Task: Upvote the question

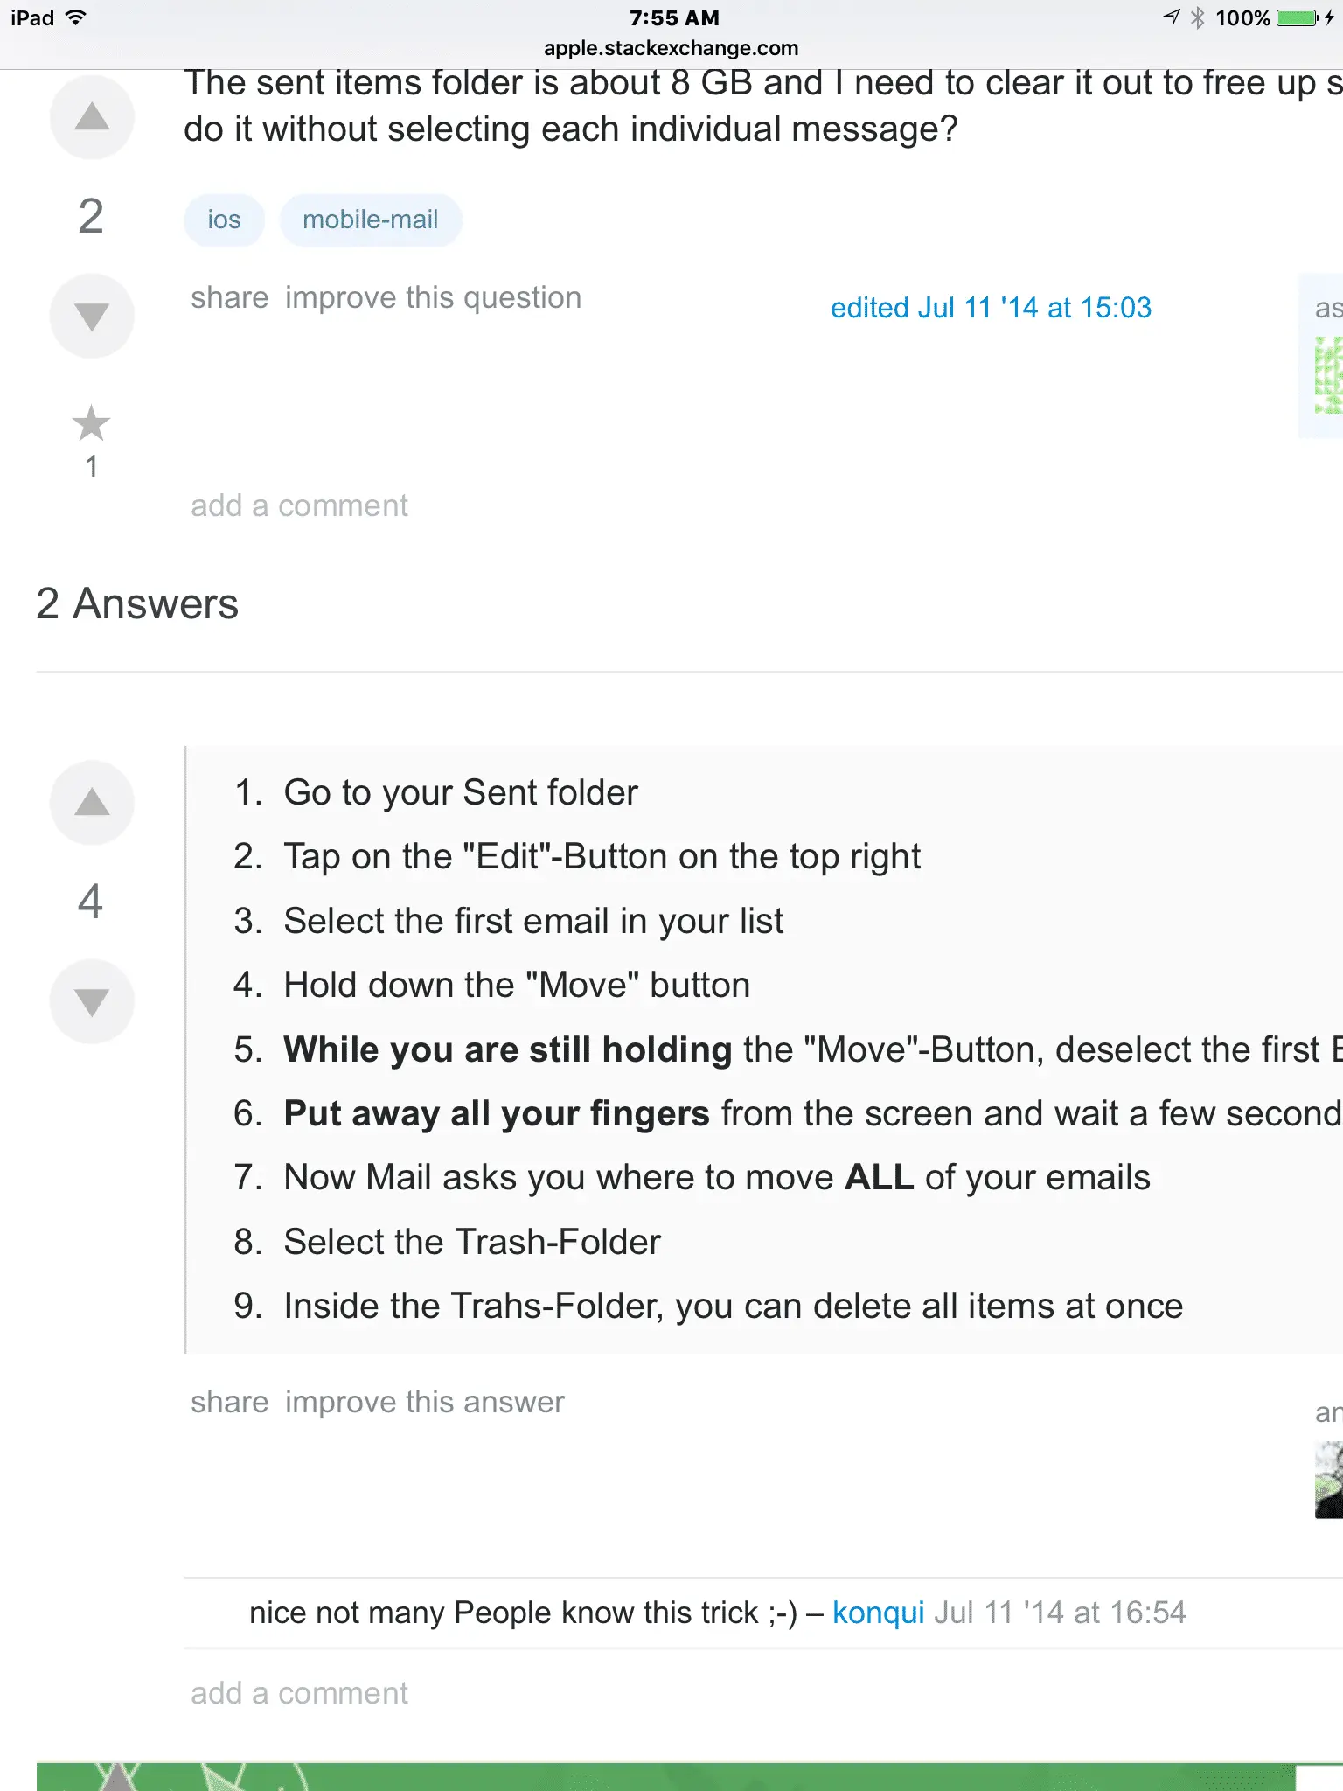Action: [x=92, y=117]
